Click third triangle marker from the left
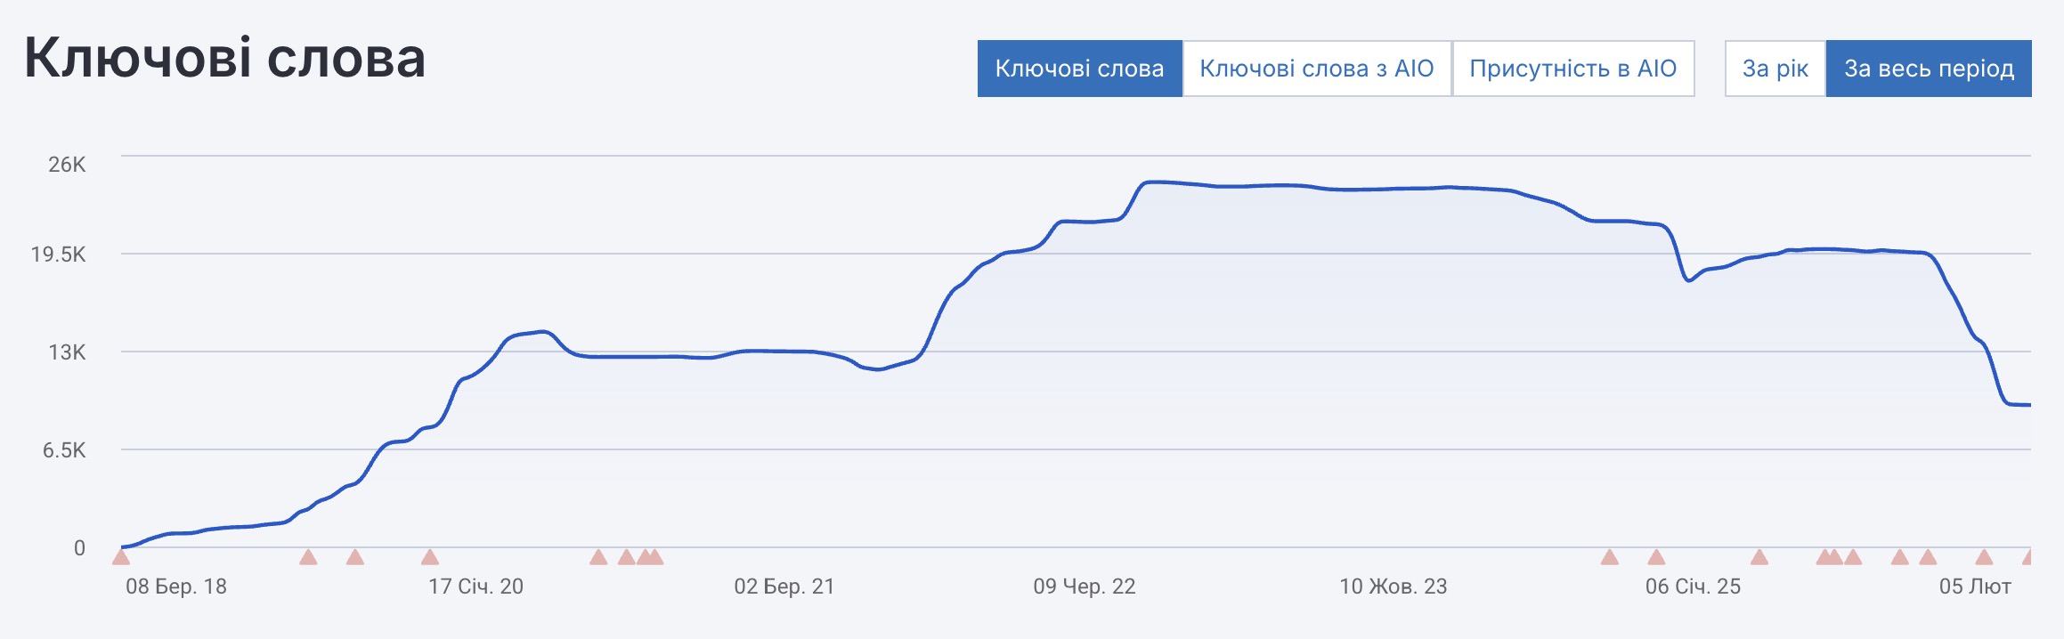 354,558
